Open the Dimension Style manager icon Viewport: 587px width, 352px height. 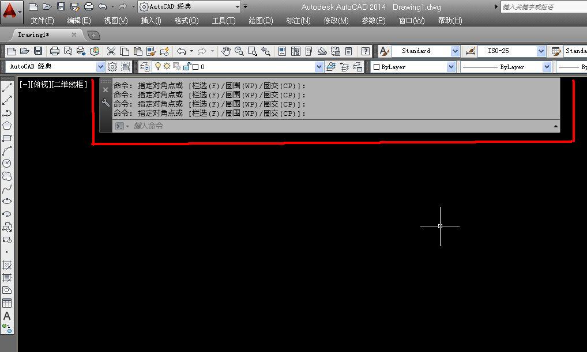tap(470, 51)
